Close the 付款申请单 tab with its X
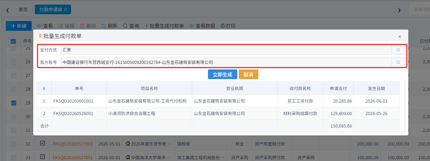Screen dimensions: 430x161 tap(66, 10)
